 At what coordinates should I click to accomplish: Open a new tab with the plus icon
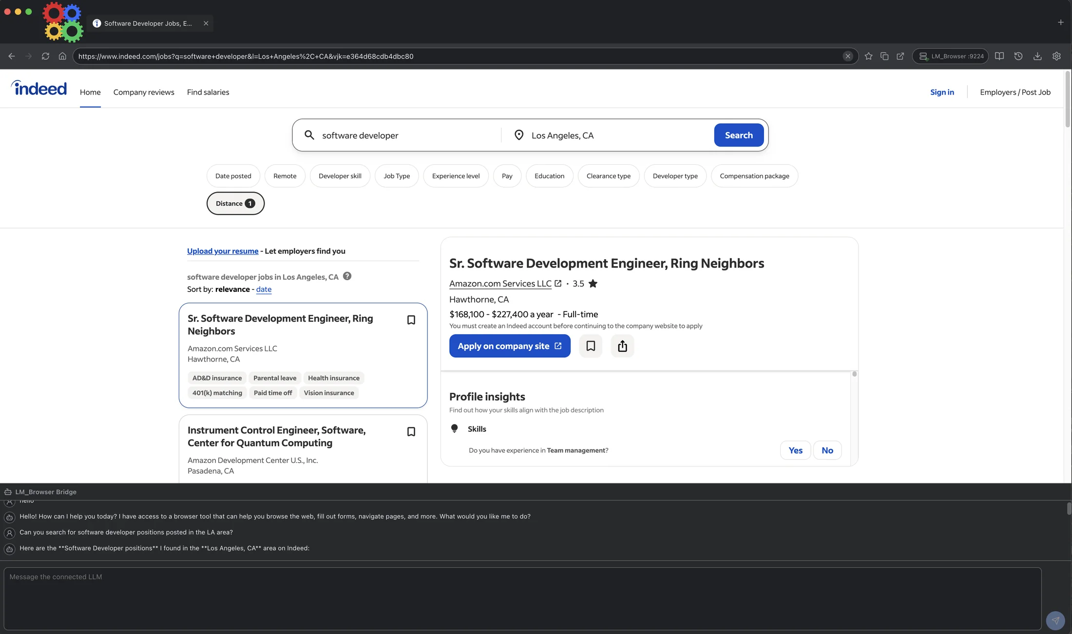click(1060, 22)
